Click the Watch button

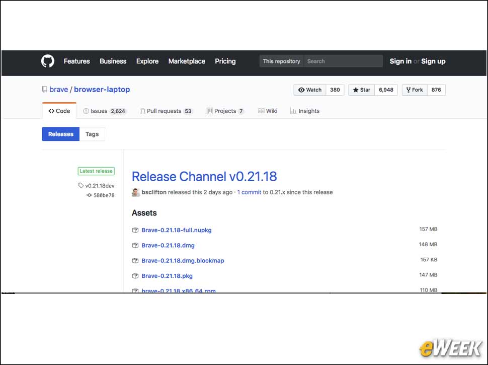point(310,90)
